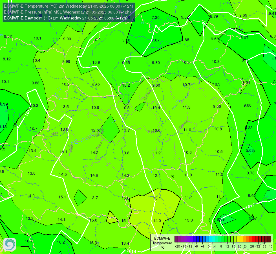Click the 13.5 temperature value
Viewport: 276px width, 254px height.
[x=65, y=107]
